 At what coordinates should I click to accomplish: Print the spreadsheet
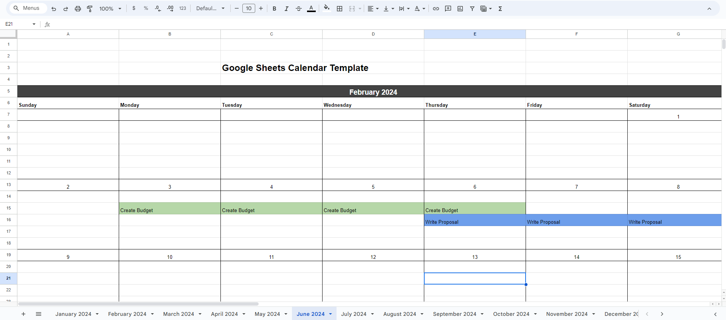[78, 9]
